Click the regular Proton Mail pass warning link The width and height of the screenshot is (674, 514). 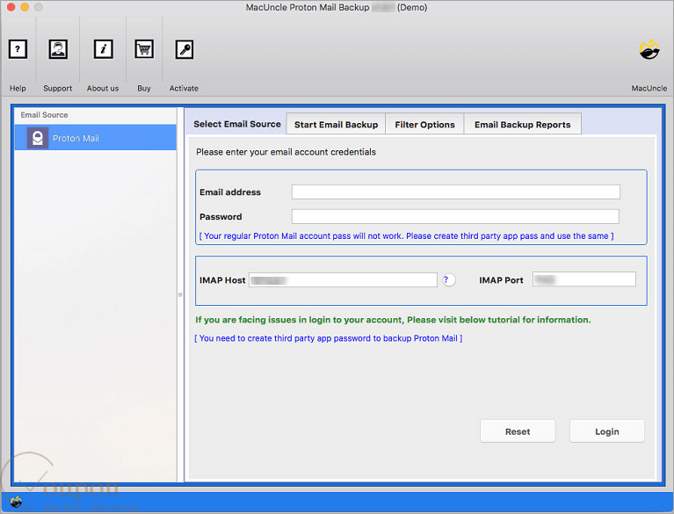tap(406, 236)
